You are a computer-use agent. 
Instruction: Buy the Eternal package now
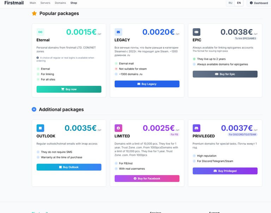(x=69, y=89)
